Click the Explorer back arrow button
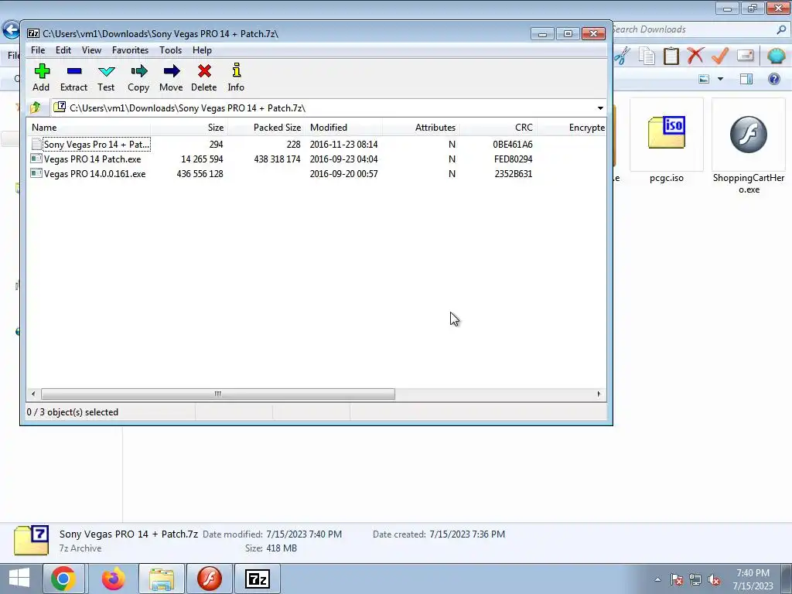The image size is (792, 594). (11, 29)
